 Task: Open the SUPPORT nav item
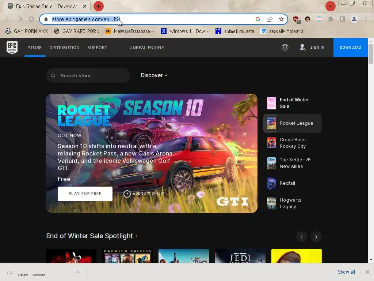point(97,48)
